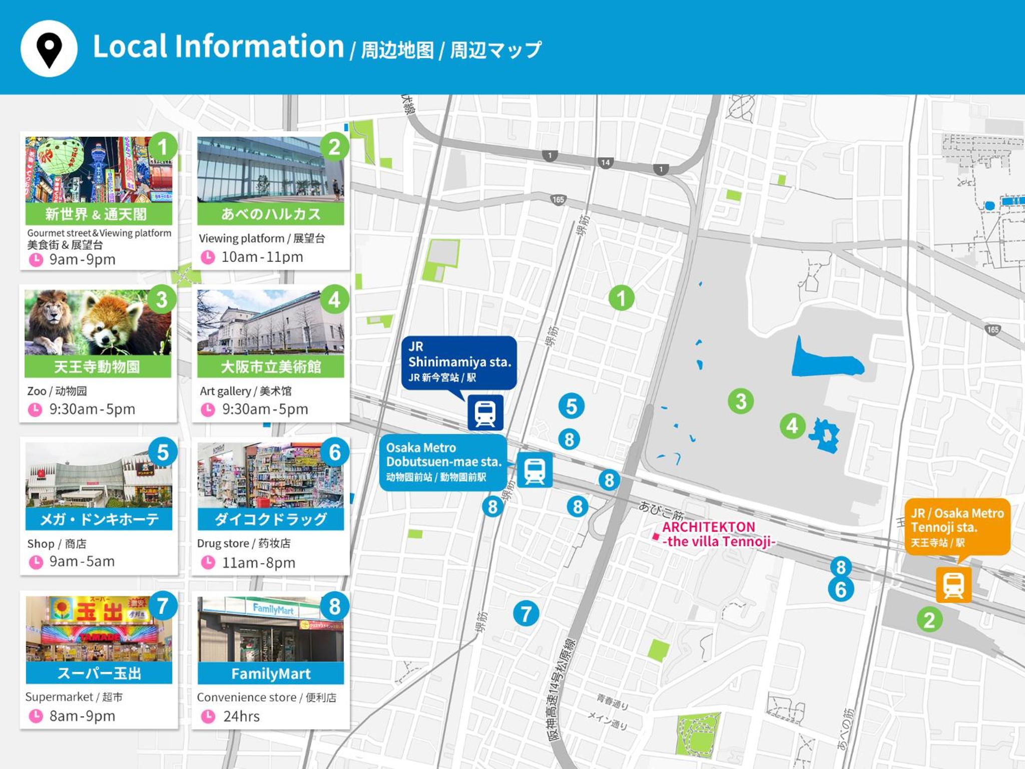Open the Osaka art museum photo

click(271, 322)
